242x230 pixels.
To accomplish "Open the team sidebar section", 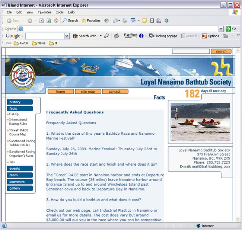I will tap(20, 175).
